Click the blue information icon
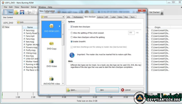 [72, 55]
